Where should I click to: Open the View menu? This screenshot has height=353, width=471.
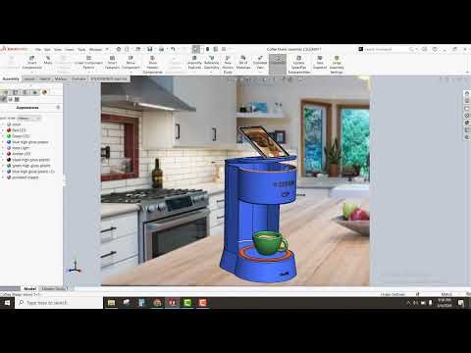pos(58,49)
